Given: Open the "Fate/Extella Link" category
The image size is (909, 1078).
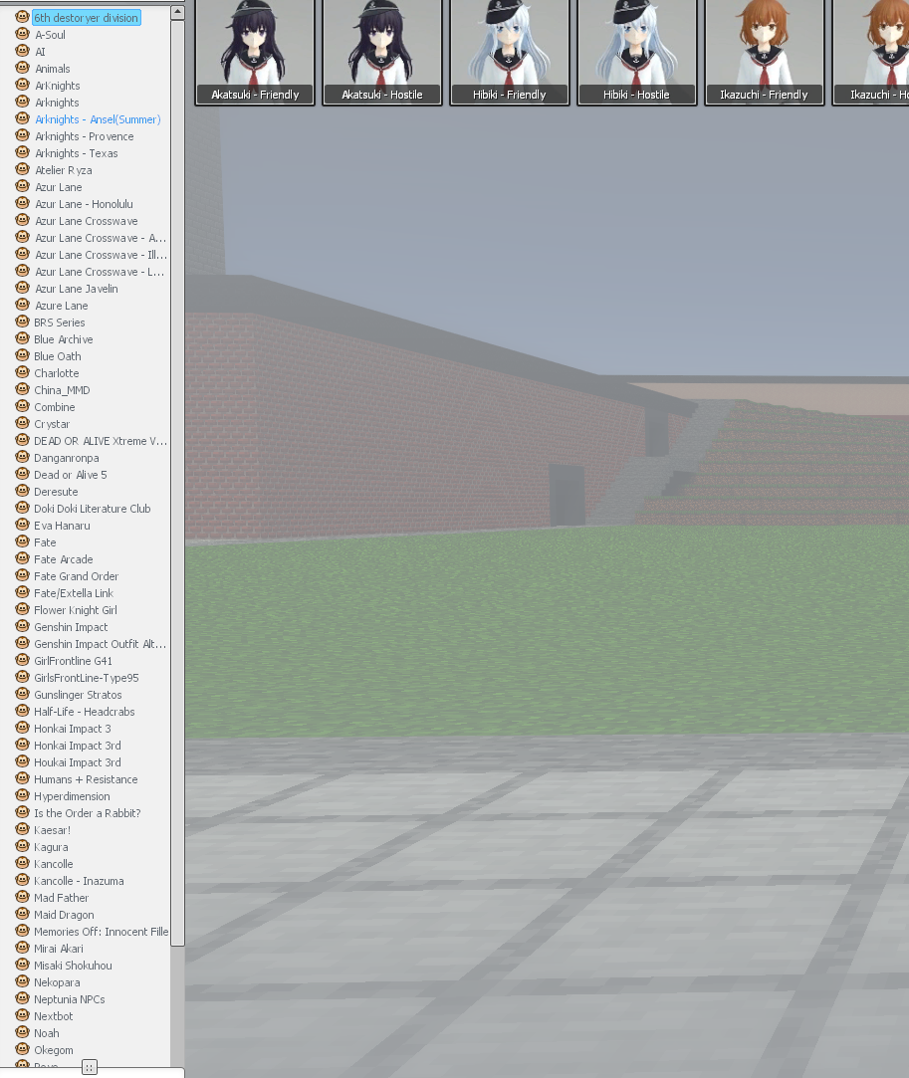Looking at the screenshot, I should pyautogui.click(x=74, y=592).
